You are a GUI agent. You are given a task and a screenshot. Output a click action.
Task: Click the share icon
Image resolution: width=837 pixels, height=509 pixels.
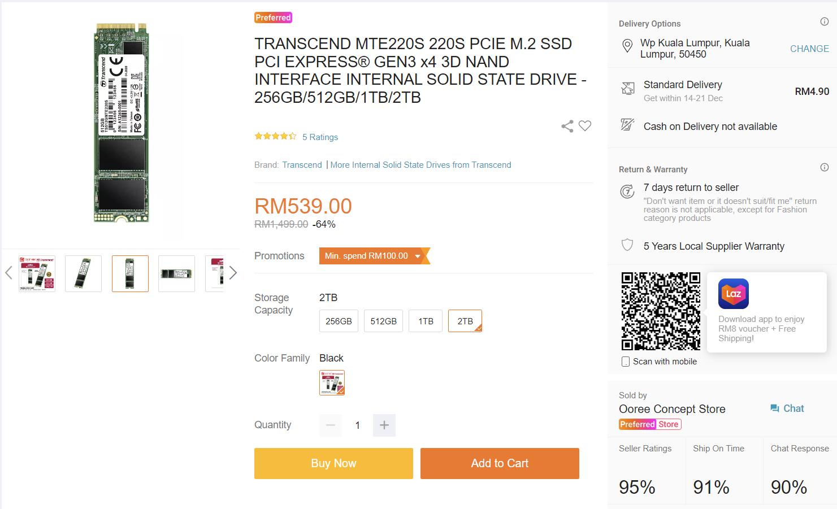pyautogui.click(x=567, y=127)
